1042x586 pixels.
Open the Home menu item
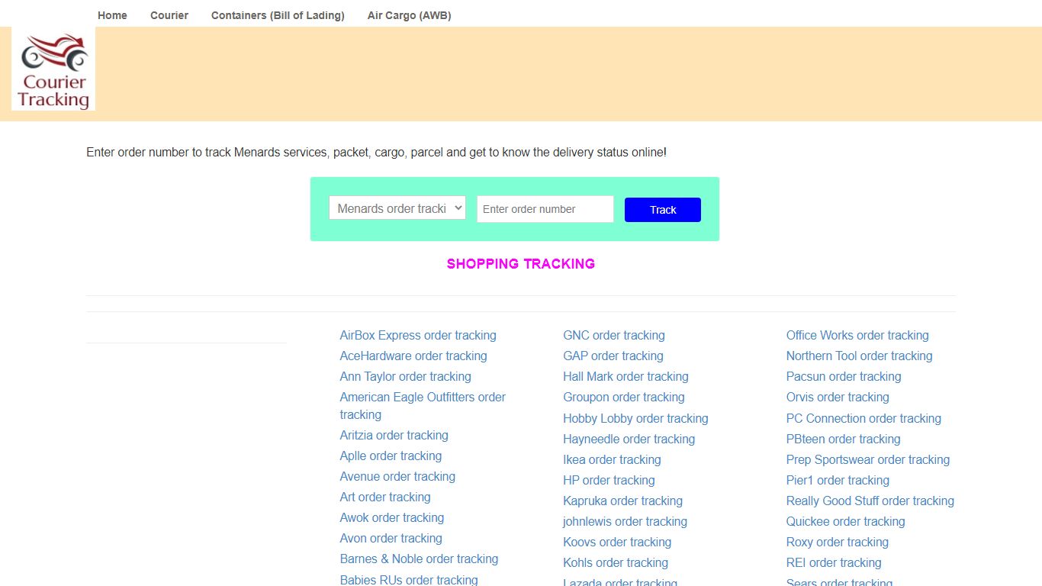[x=112, y=15]
